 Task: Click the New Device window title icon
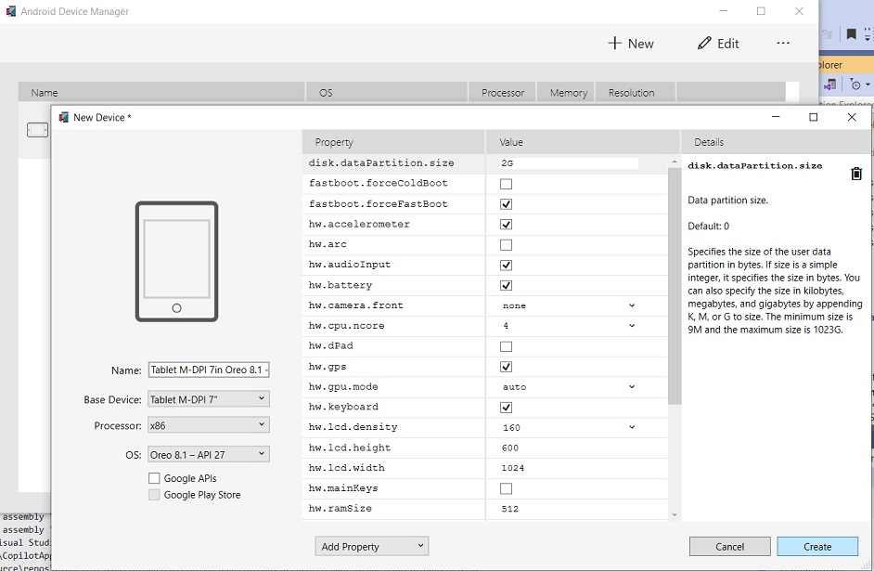[x=63, y=117]
